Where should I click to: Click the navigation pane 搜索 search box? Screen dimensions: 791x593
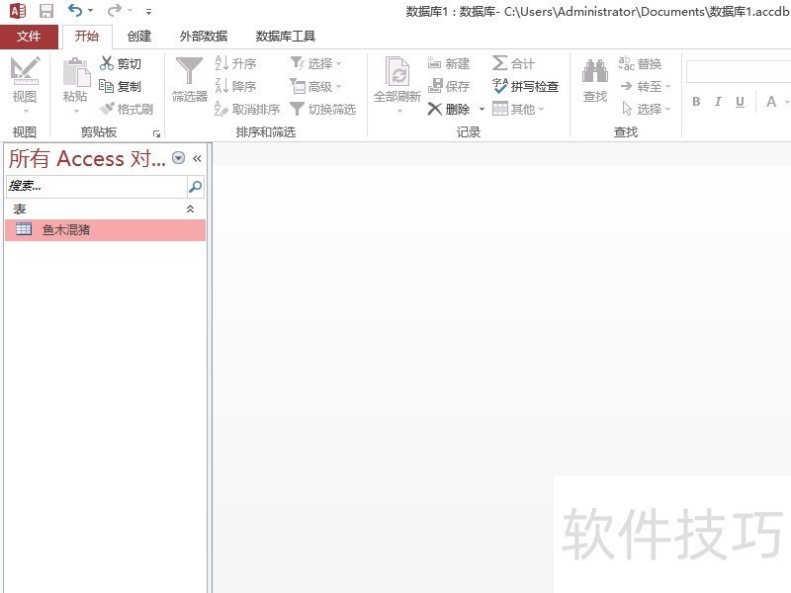96,186
